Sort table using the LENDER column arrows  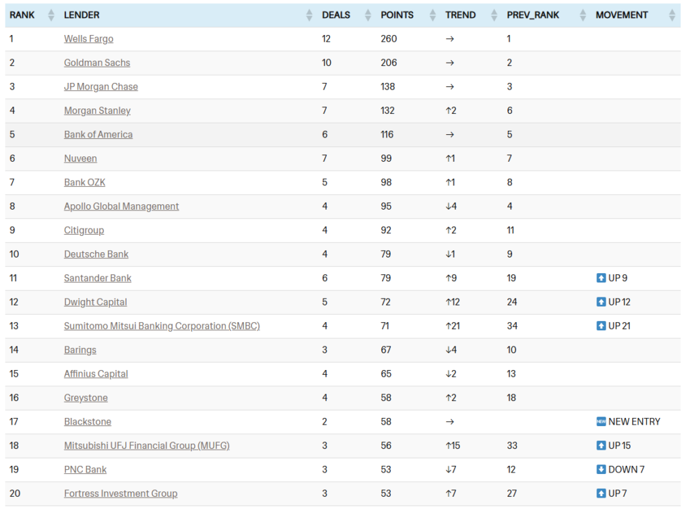pyautogui.click(x=309, y=15)
